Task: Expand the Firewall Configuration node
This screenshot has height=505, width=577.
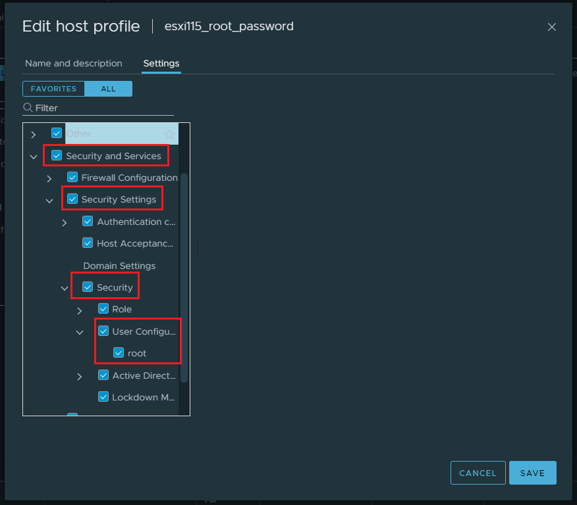Action: click(x=49, y=178)
